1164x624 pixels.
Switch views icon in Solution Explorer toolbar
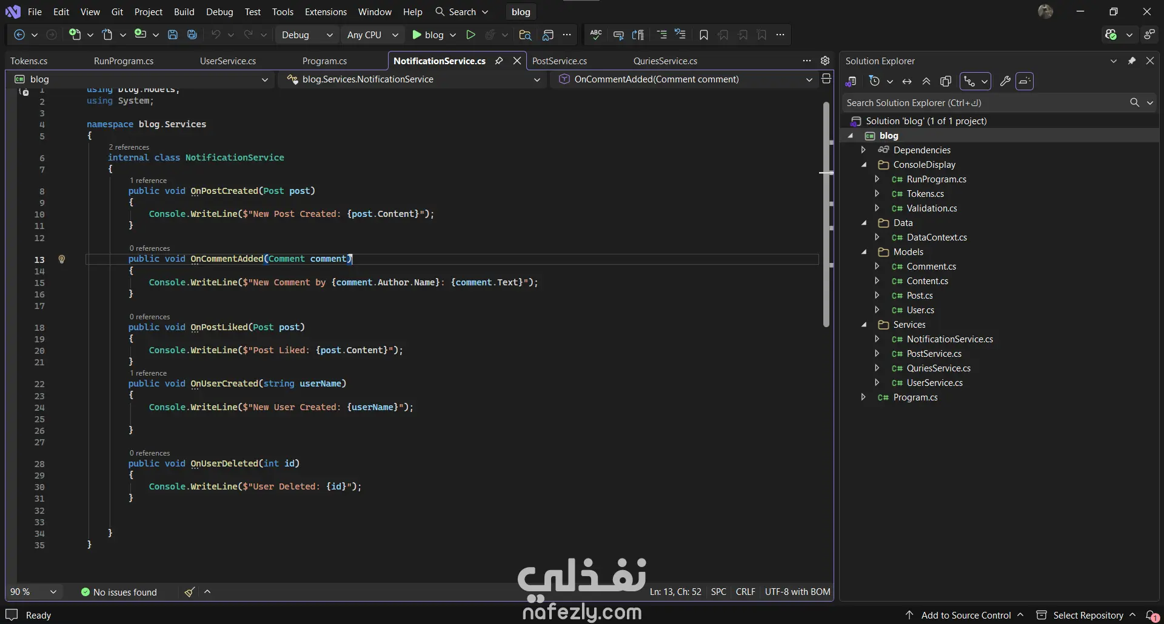pos(851,81)
